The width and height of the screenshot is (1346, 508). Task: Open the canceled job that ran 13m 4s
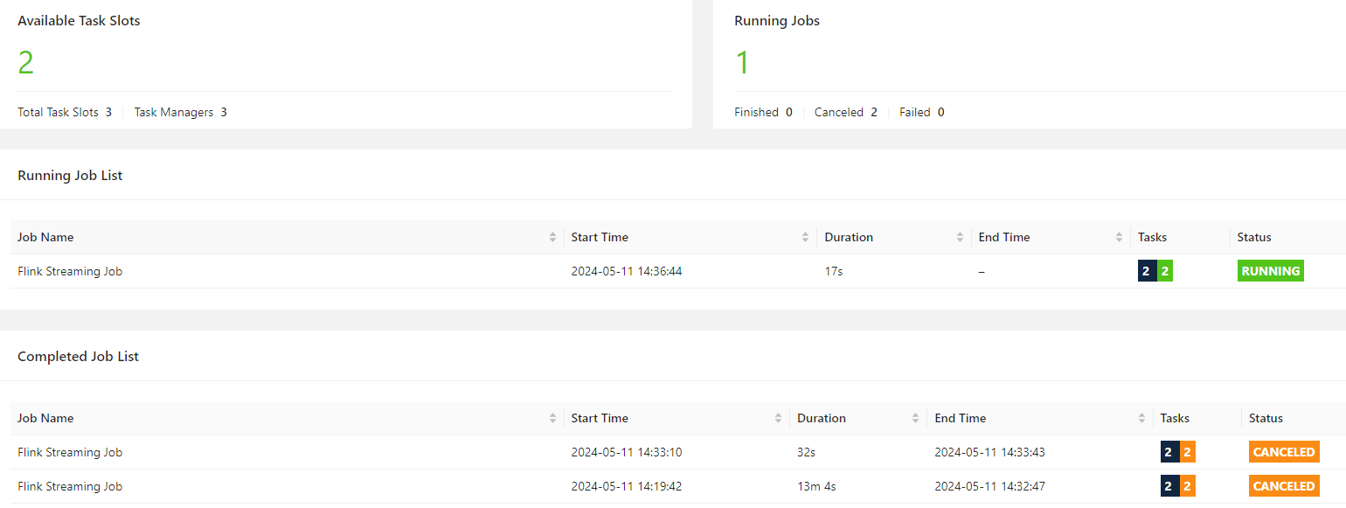coord(70,486)
